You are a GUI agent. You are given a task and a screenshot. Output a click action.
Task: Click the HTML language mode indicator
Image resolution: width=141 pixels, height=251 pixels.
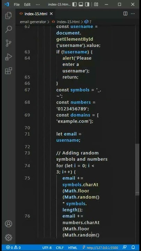pos(72,248)
